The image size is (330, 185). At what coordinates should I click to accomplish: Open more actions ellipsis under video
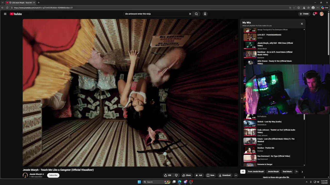(x=236, y=175)
